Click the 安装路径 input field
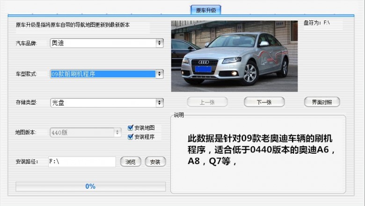Image resolution: width=365 pixels, height=206 pixels. [82, 162]
